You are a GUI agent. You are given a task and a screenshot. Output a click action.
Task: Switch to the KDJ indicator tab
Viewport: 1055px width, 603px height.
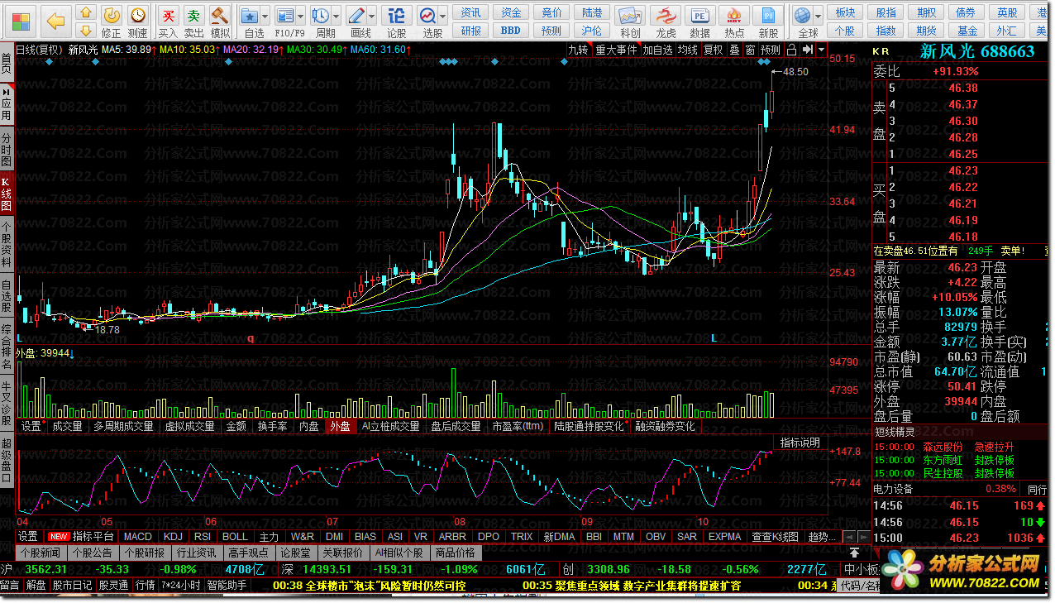173,537
